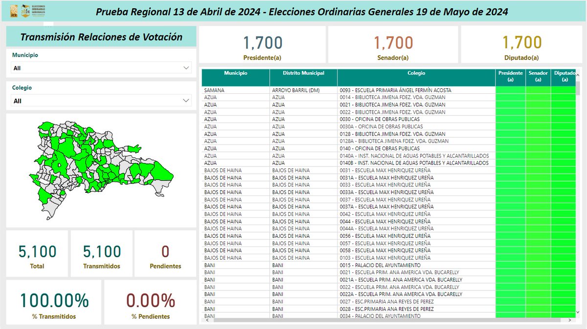The width and height of the screenshot is (587, 329).
Task: Select row 0030A Oficina de Obras Publicas
Action: pyautogui.click(x=389, y=126)
